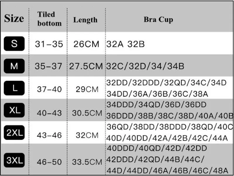This screenshot has height=176, width=234.
Task: Select the 31-35 tiled bottom value
Action: pyautogui.click(x=49, y=44)
